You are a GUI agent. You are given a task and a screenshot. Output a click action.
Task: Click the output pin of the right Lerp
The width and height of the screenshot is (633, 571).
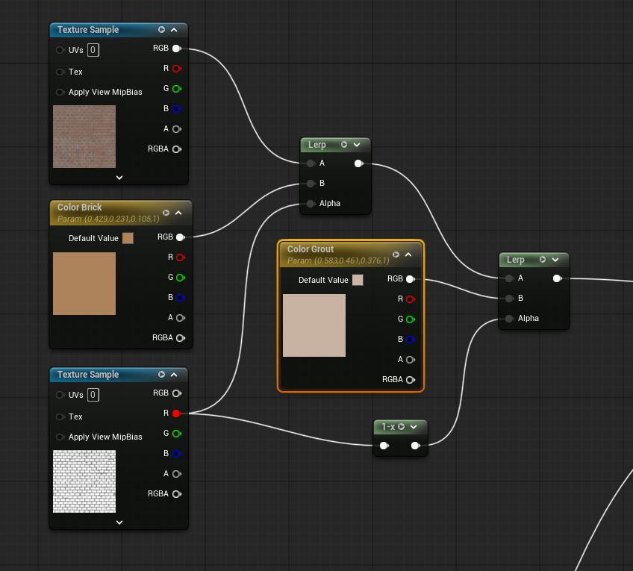pos(557,278)
